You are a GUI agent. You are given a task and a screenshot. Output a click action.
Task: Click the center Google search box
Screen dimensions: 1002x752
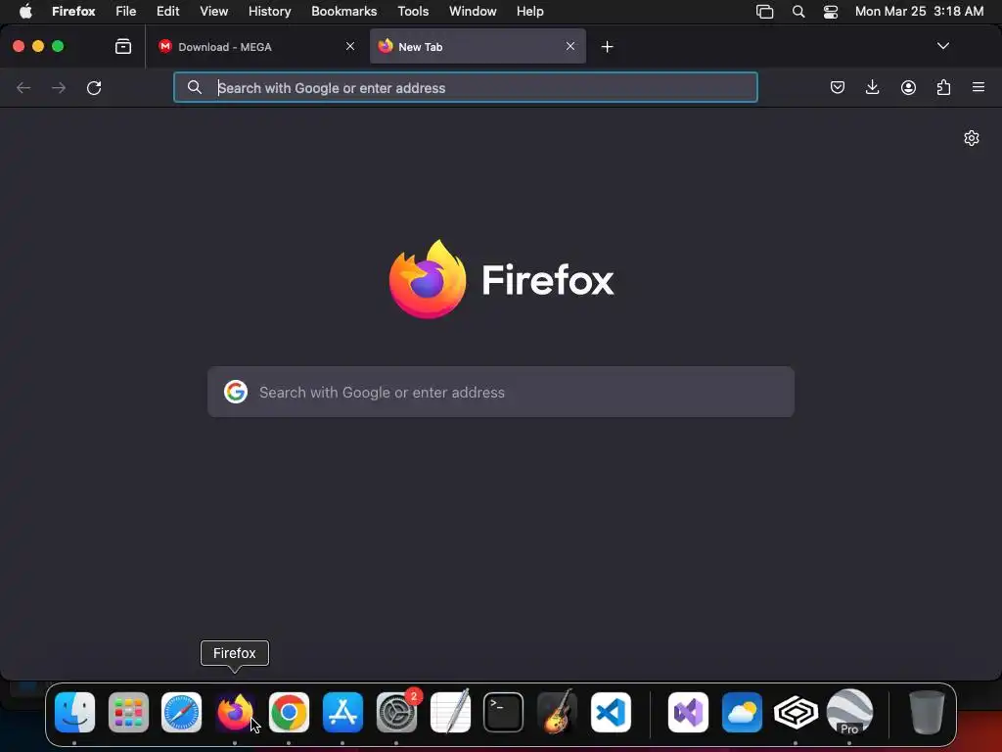(x=500, y=392)
